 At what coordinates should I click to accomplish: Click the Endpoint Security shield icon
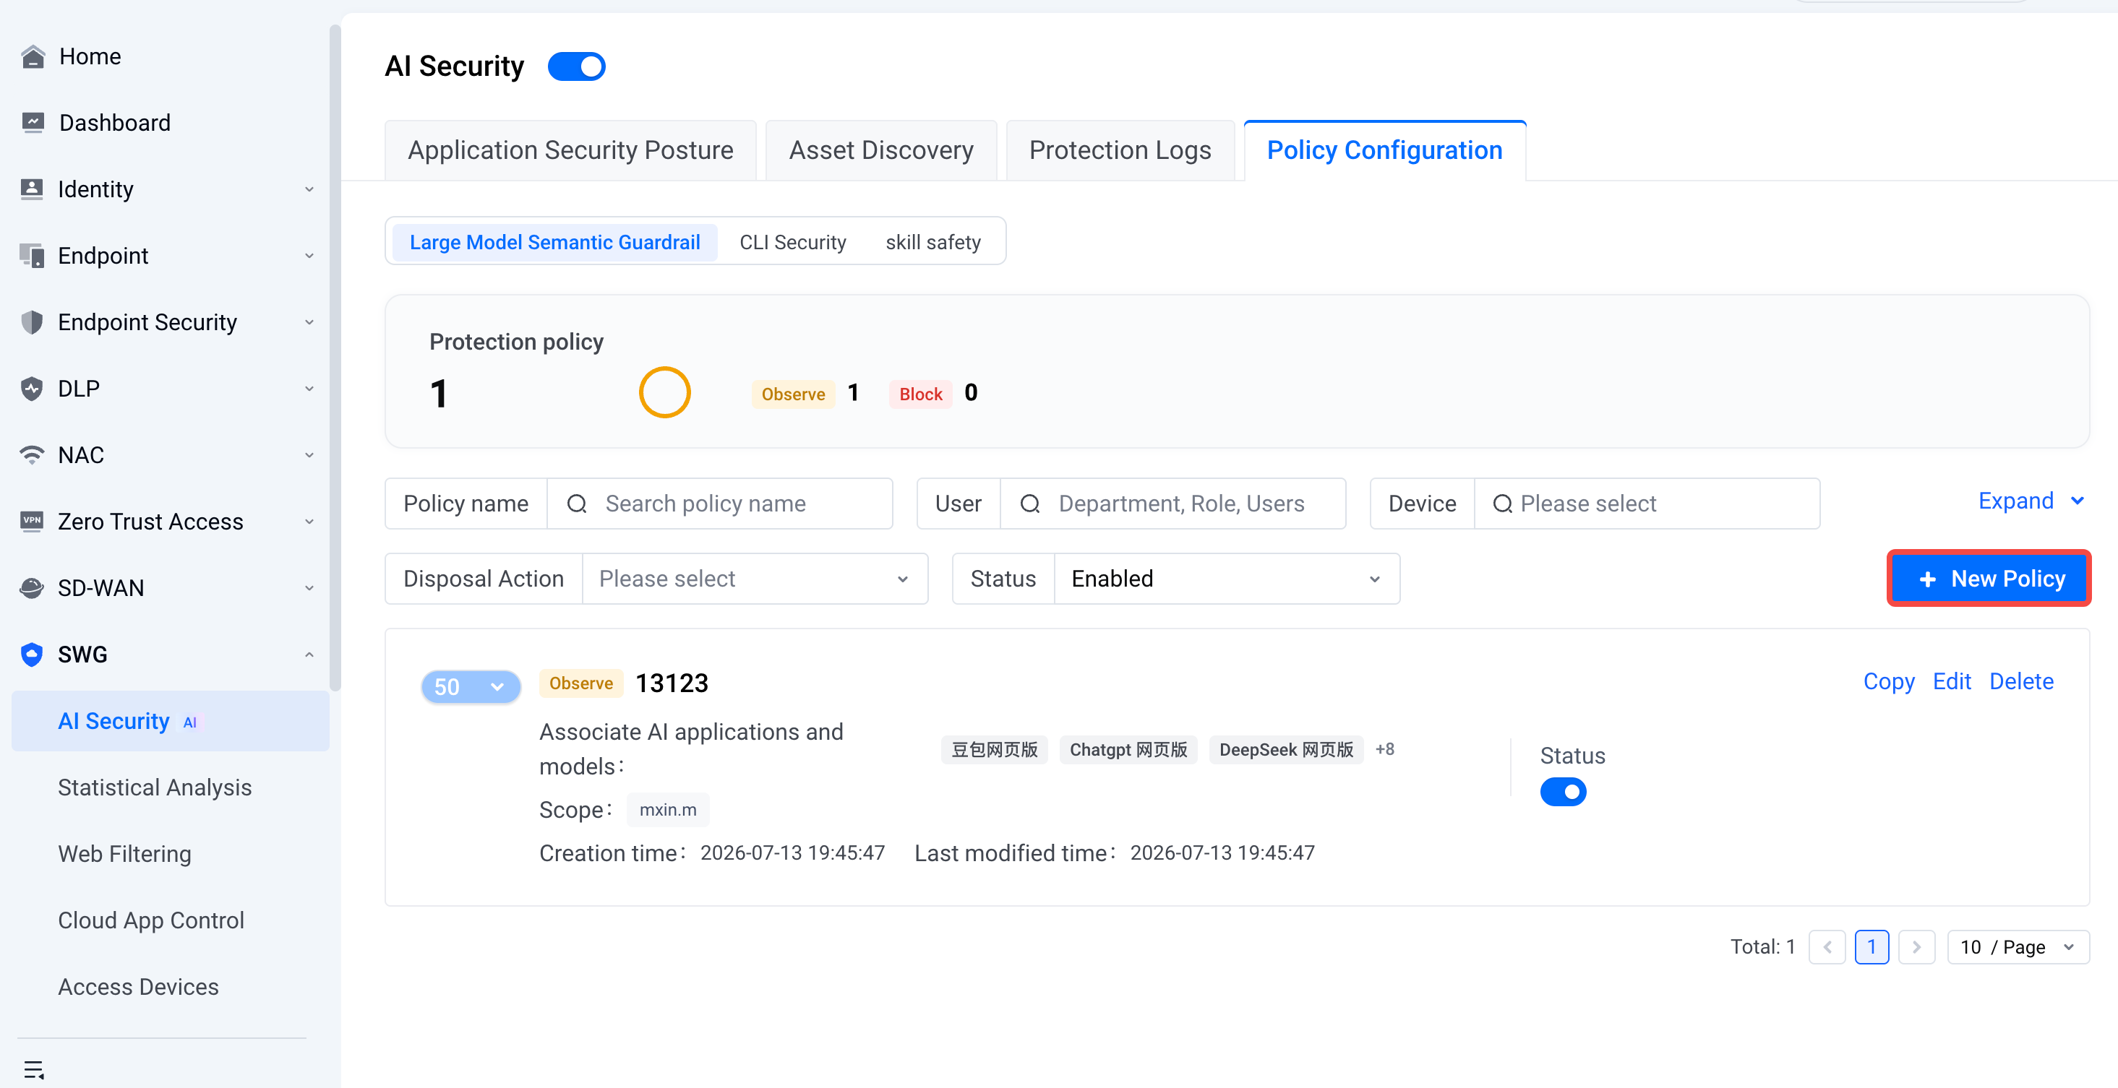coord(32,322)
